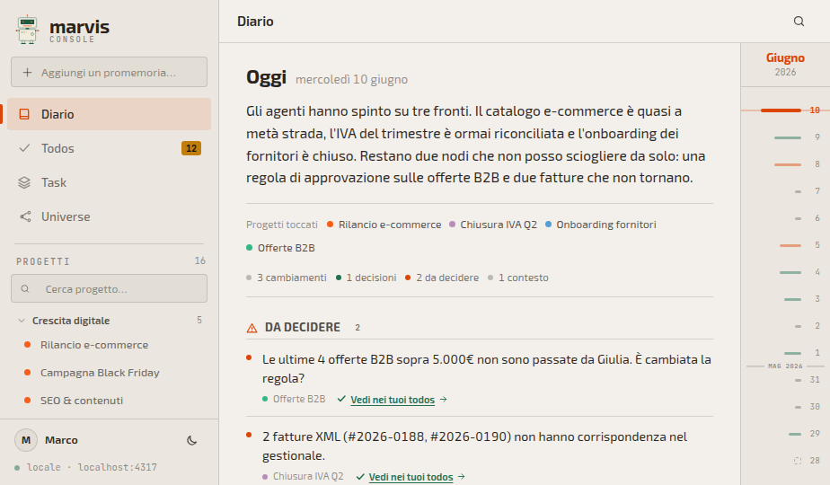Click Chiusura IVA Q2 tag in Progetti toccati
This screenshot has height=485, width=830.
(x=493, y=225)
